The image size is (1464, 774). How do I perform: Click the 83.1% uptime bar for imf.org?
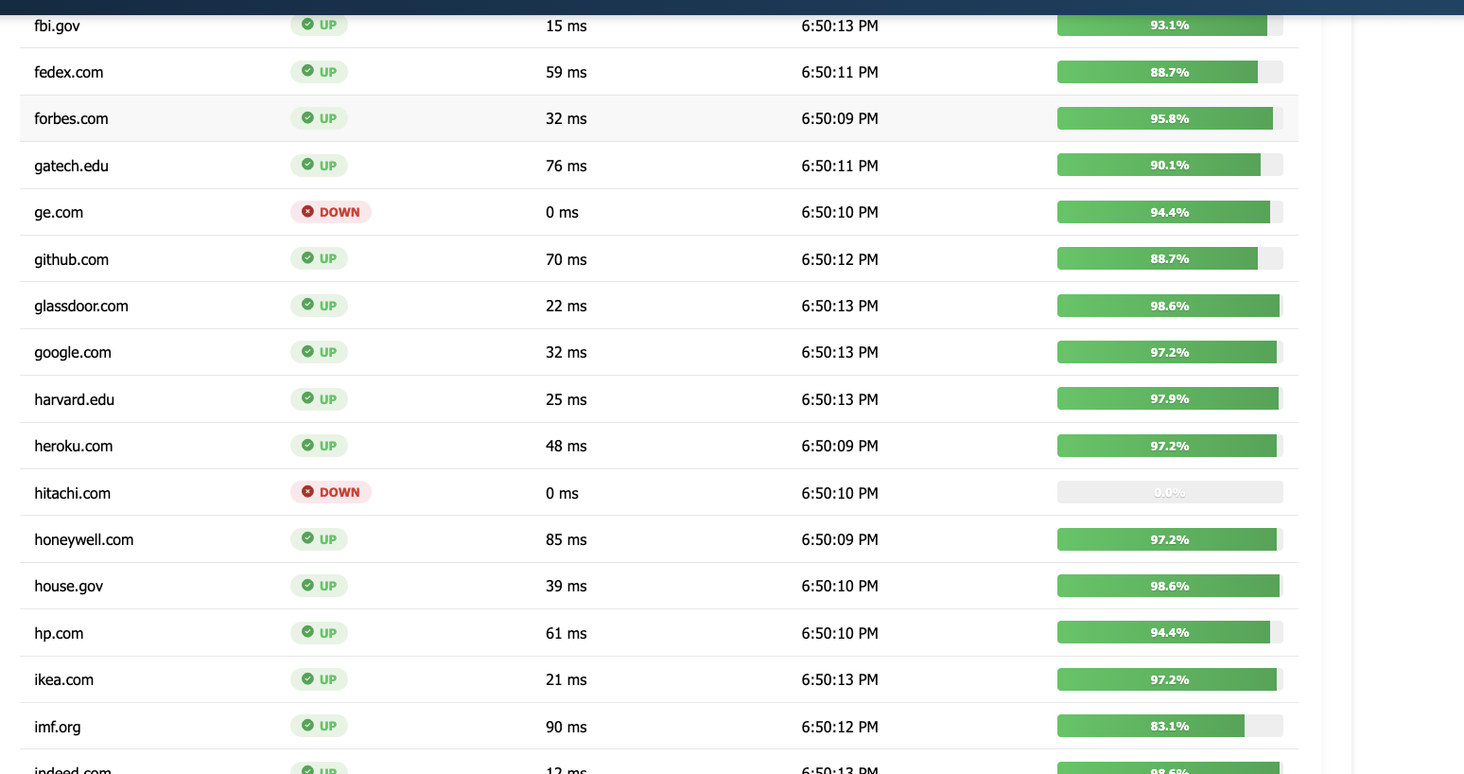coord(1170,726)
